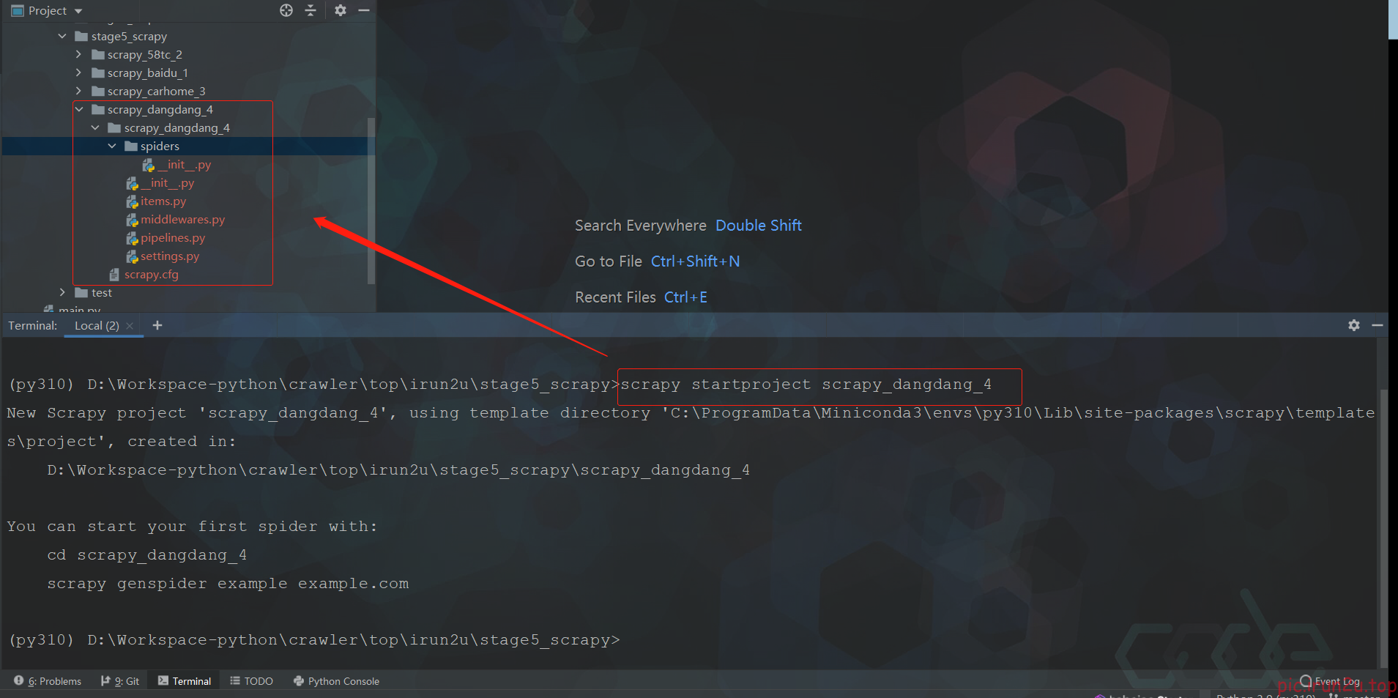Collapse the spiders folder
The image size is (1398, 698).
tap(112, 146)
